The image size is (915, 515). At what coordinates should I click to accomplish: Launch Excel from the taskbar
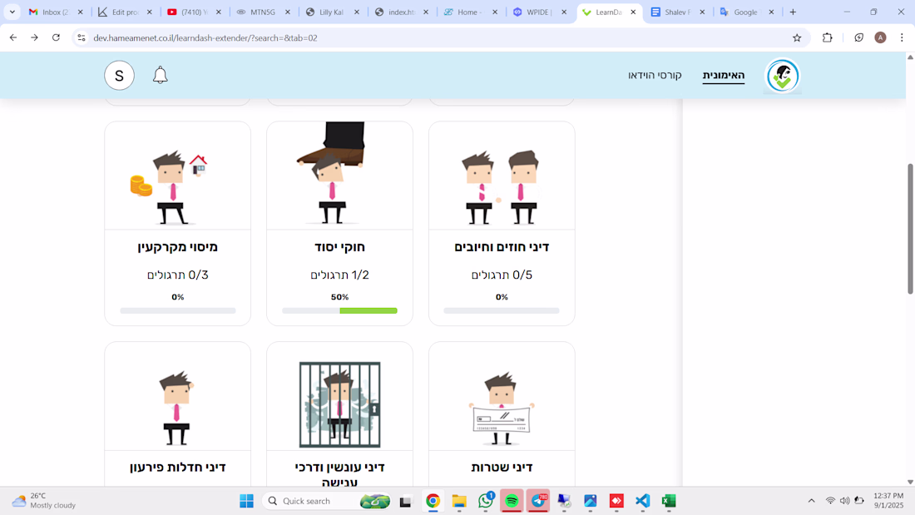(669, 501)
